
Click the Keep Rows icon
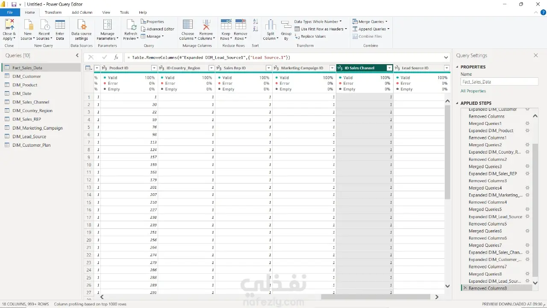point(226,25)
